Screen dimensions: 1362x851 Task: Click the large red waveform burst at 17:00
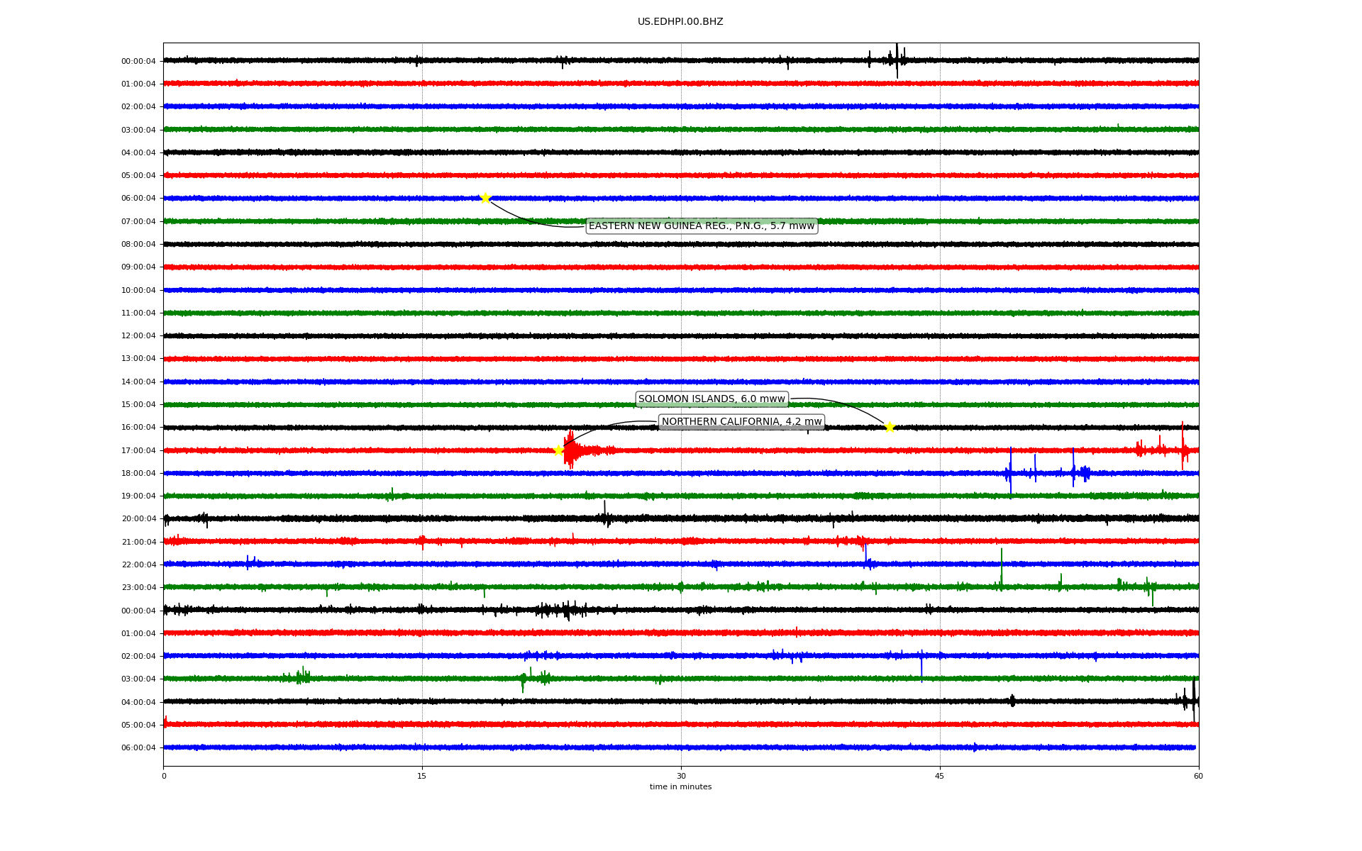pyautogui.click(x=572, y=450)
